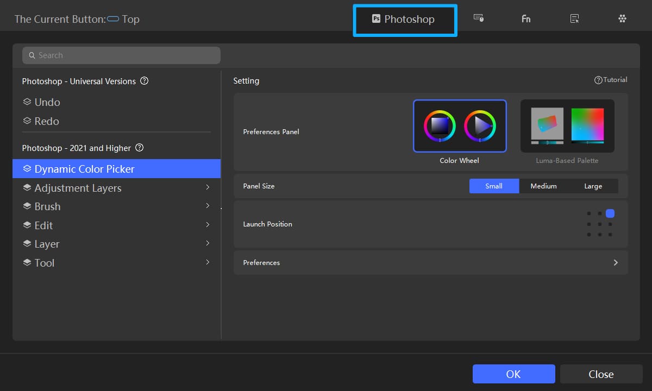652x391 pixels.
Task: Click the Preferences Panel label
Action: point(271,132)
